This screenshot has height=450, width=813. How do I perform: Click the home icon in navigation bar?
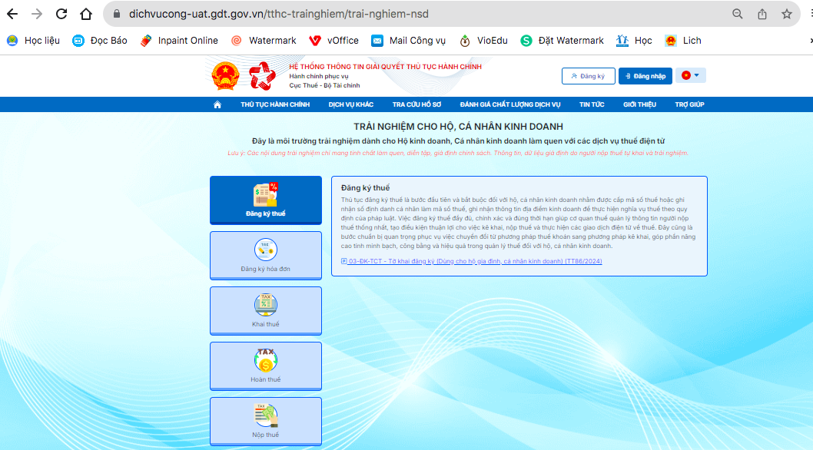(x=217, y=104)
